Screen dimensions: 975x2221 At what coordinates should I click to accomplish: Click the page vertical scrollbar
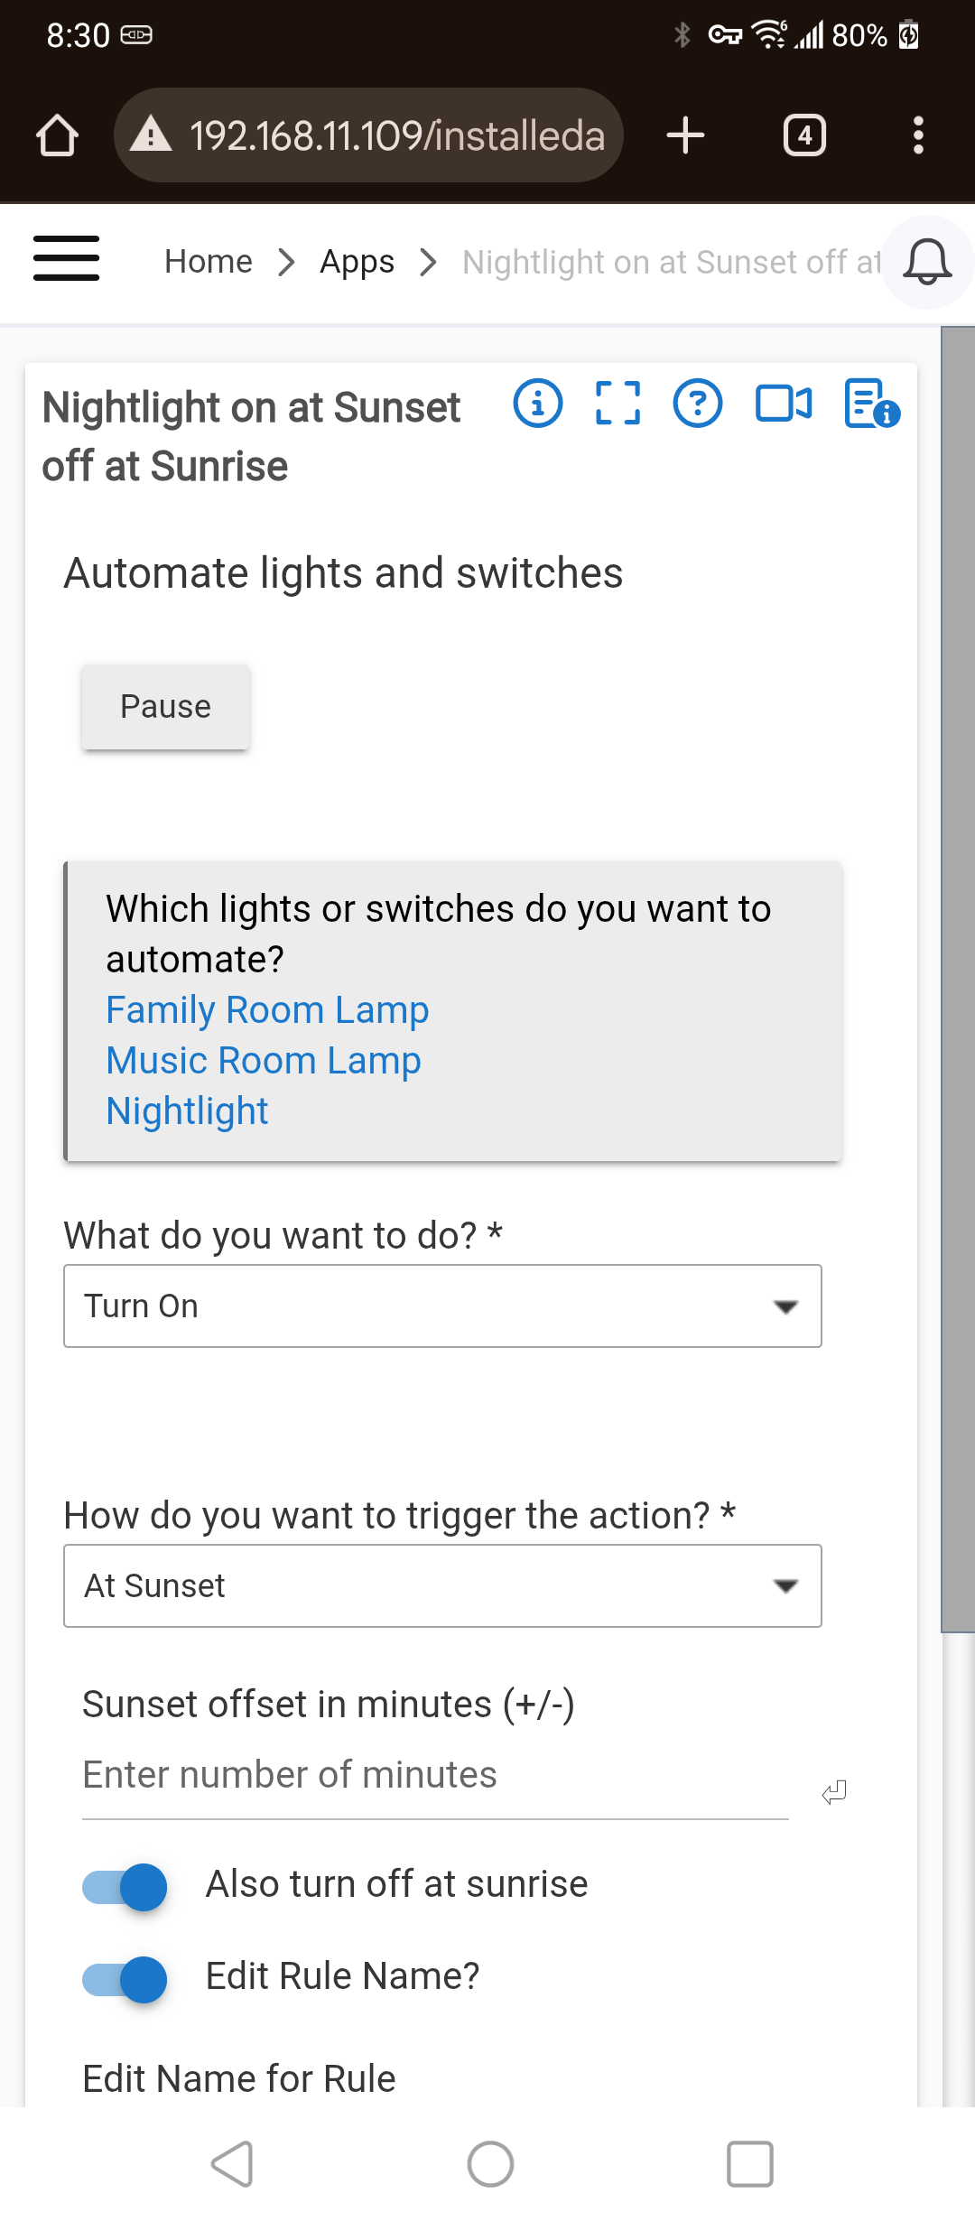pyautogui.click(x=958, y=980)
